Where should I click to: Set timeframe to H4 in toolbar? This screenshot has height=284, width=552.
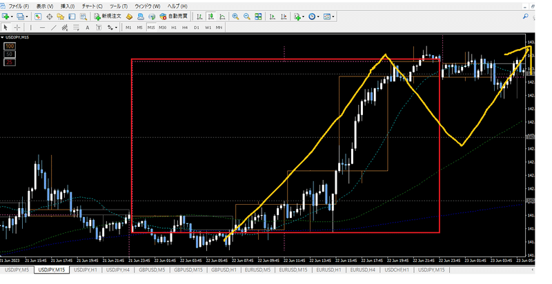coord(185,28)
